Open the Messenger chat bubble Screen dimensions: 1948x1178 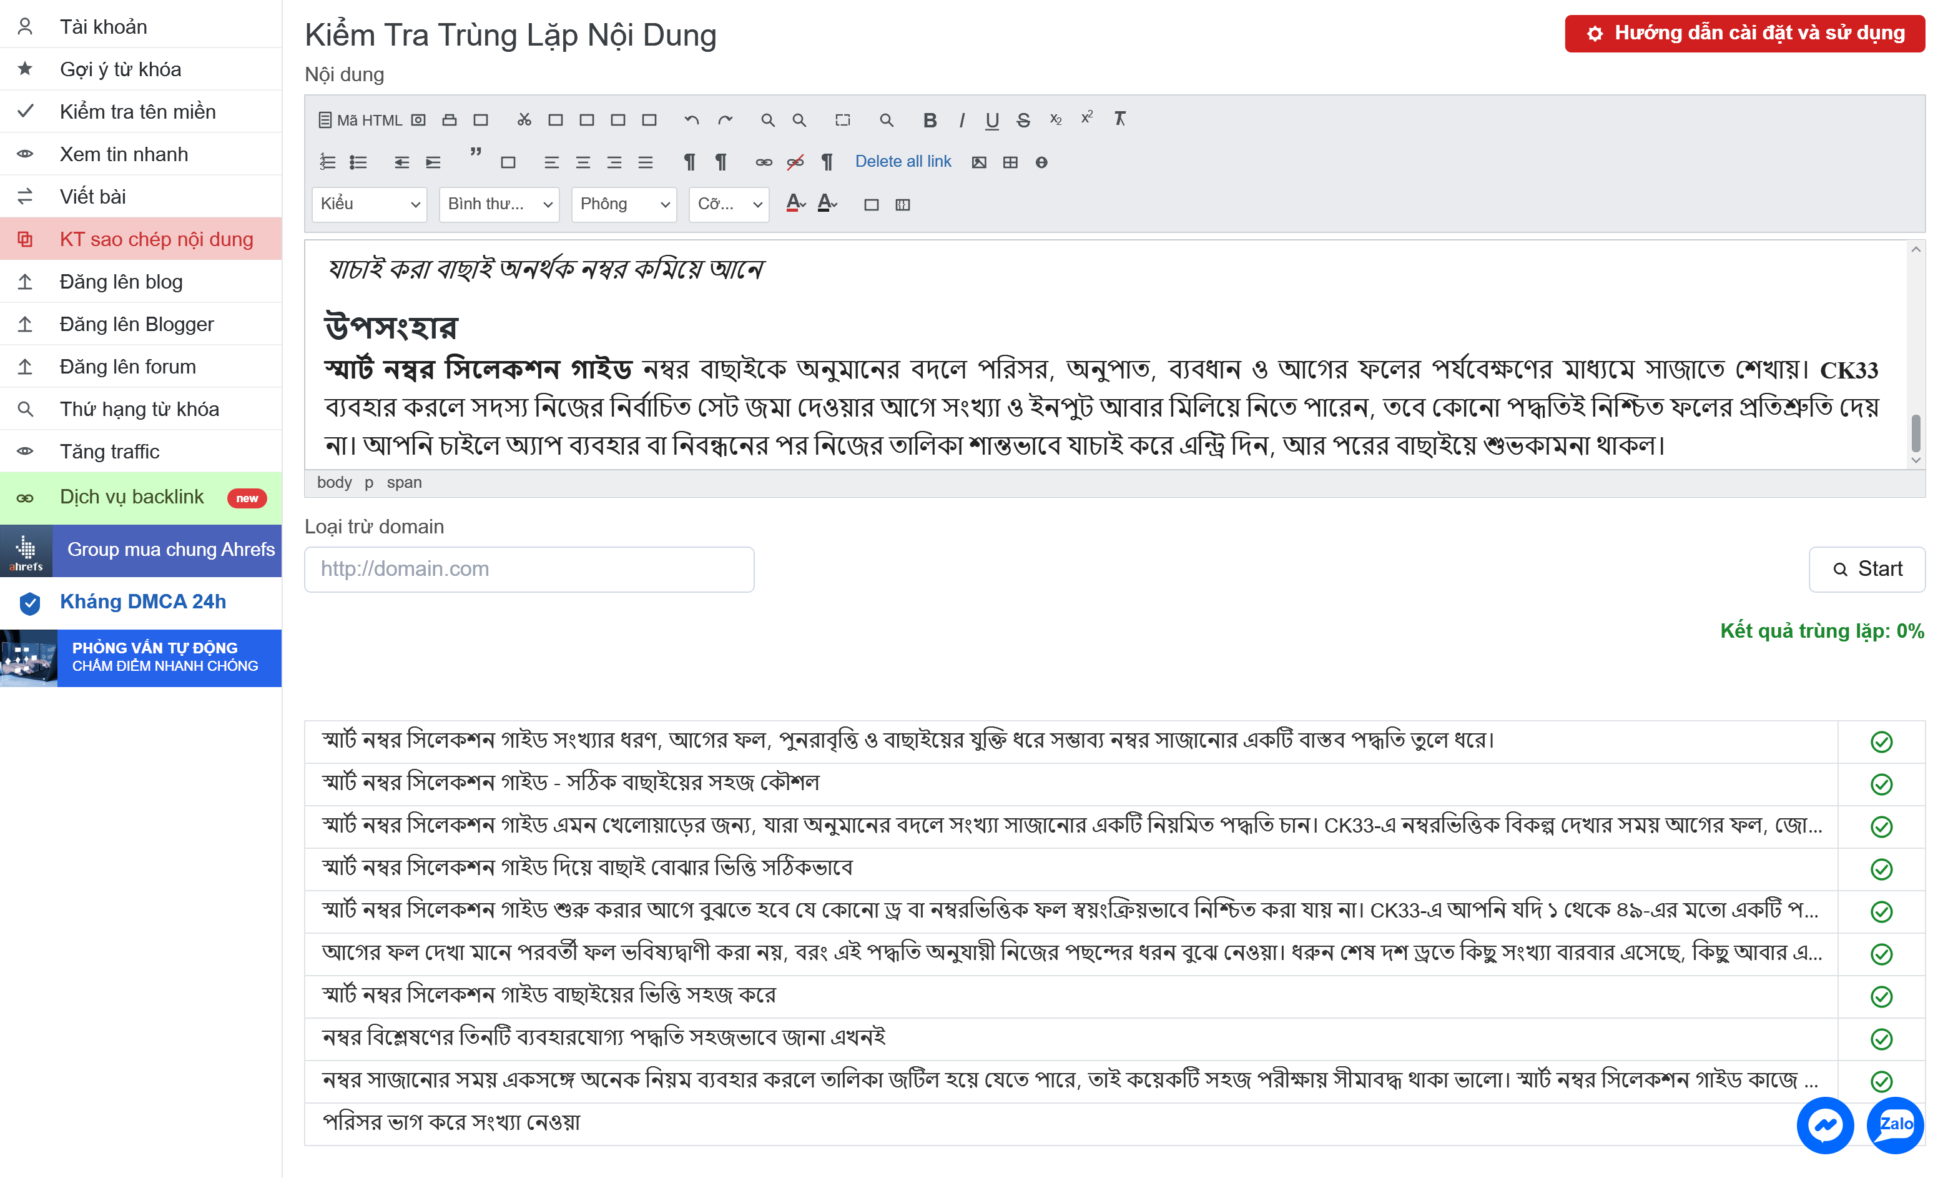1824,1125
